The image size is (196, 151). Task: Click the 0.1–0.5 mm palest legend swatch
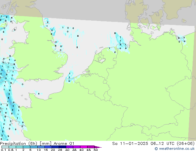click(x=5, y=147)
